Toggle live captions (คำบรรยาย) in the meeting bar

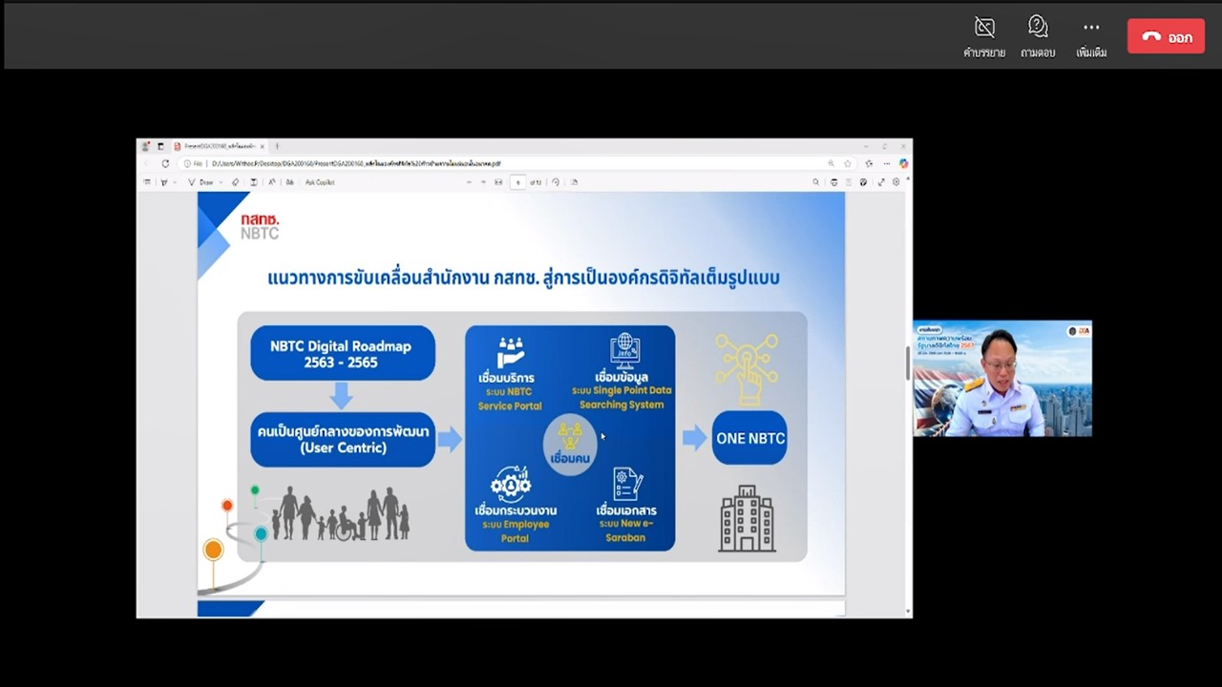(x=983, y=36)
